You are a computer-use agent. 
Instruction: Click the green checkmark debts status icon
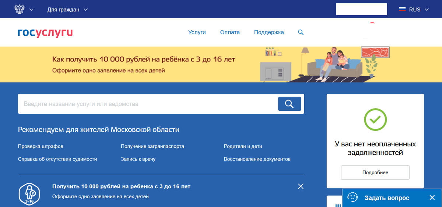(x=375, y=120)
